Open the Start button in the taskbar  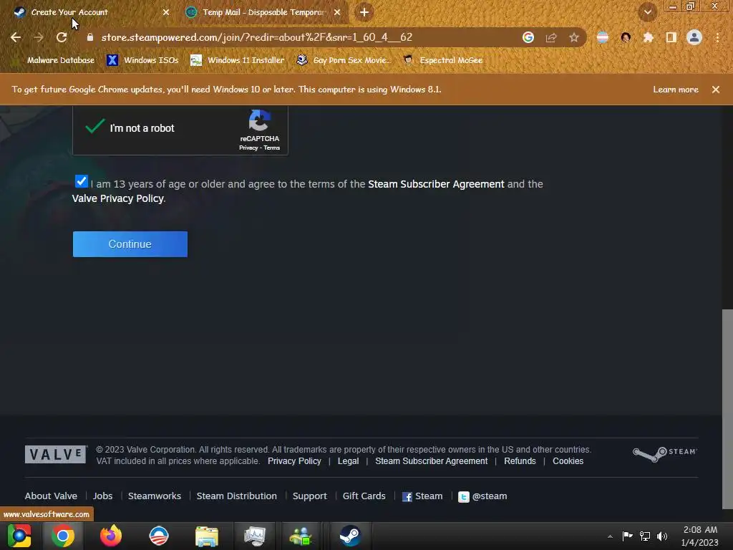click(19, 536)
